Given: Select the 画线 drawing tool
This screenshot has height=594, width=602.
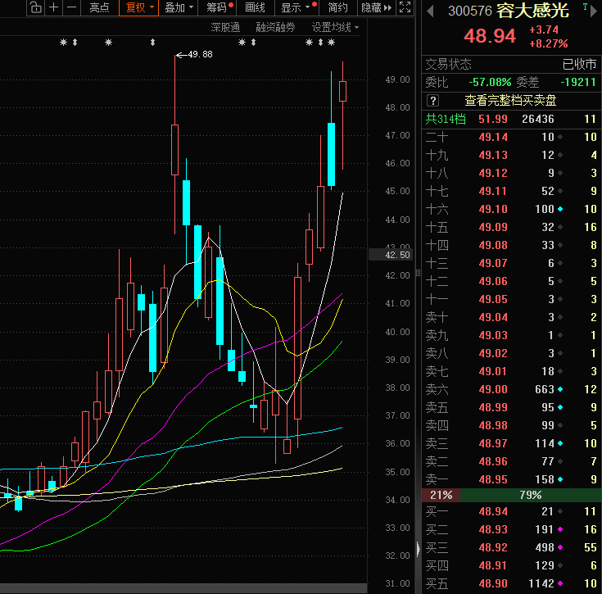Looking at the screenshot, I should (255, 7).
